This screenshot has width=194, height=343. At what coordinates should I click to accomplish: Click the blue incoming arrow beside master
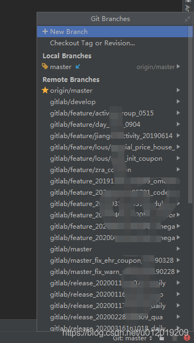[x=77, y=66]
